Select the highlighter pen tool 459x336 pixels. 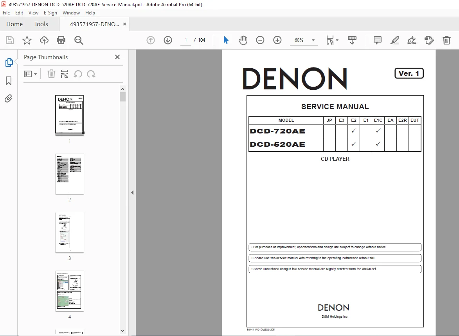pyautogui.click(x=394, y=40)
